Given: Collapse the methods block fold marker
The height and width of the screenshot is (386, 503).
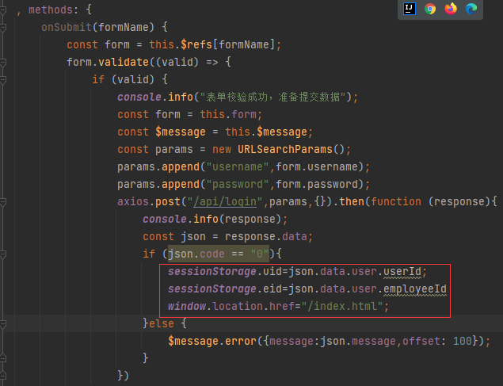Looking at the screenshot, I should click(x=5, y=10).
